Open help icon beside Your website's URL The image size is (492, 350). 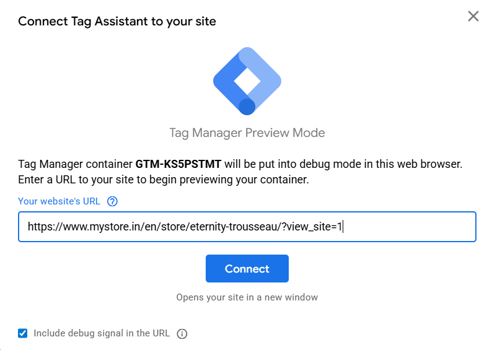tap(112, 201)
